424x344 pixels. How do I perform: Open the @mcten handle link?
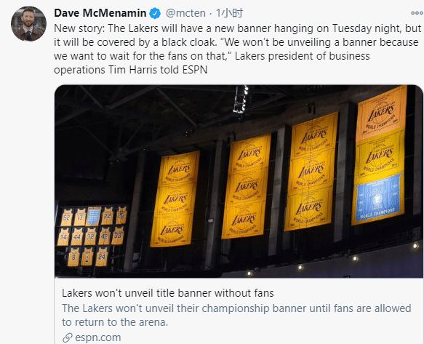tap(185, 13)
